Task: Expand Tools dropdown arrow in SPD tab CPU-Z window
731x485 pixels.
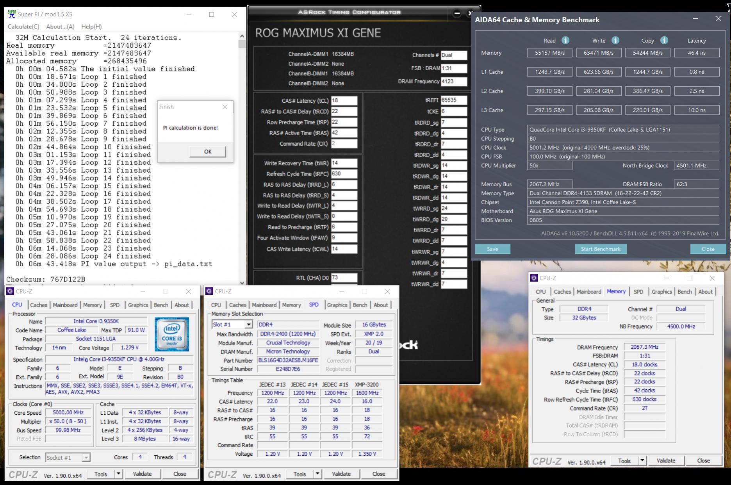Action: 317,474
